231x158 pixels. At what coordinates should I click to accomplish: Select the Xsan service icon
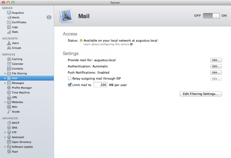9,152
